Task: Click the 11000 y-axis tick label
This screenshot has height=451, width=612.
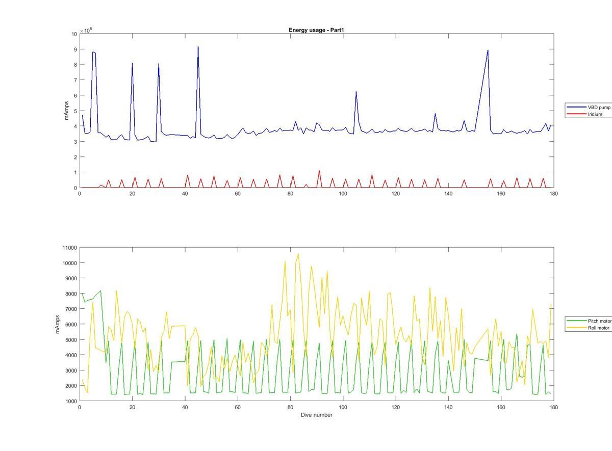Action: (x=70, y=248)
